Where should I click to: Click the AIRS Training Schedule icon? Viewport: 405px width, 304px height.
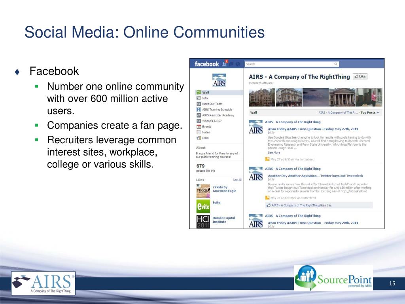point(199,109)
